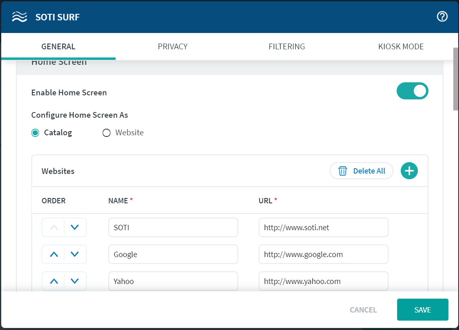Add a new website with plus icon
The width and height of the screenshot is (459, 330).
(x=409, y=171)
